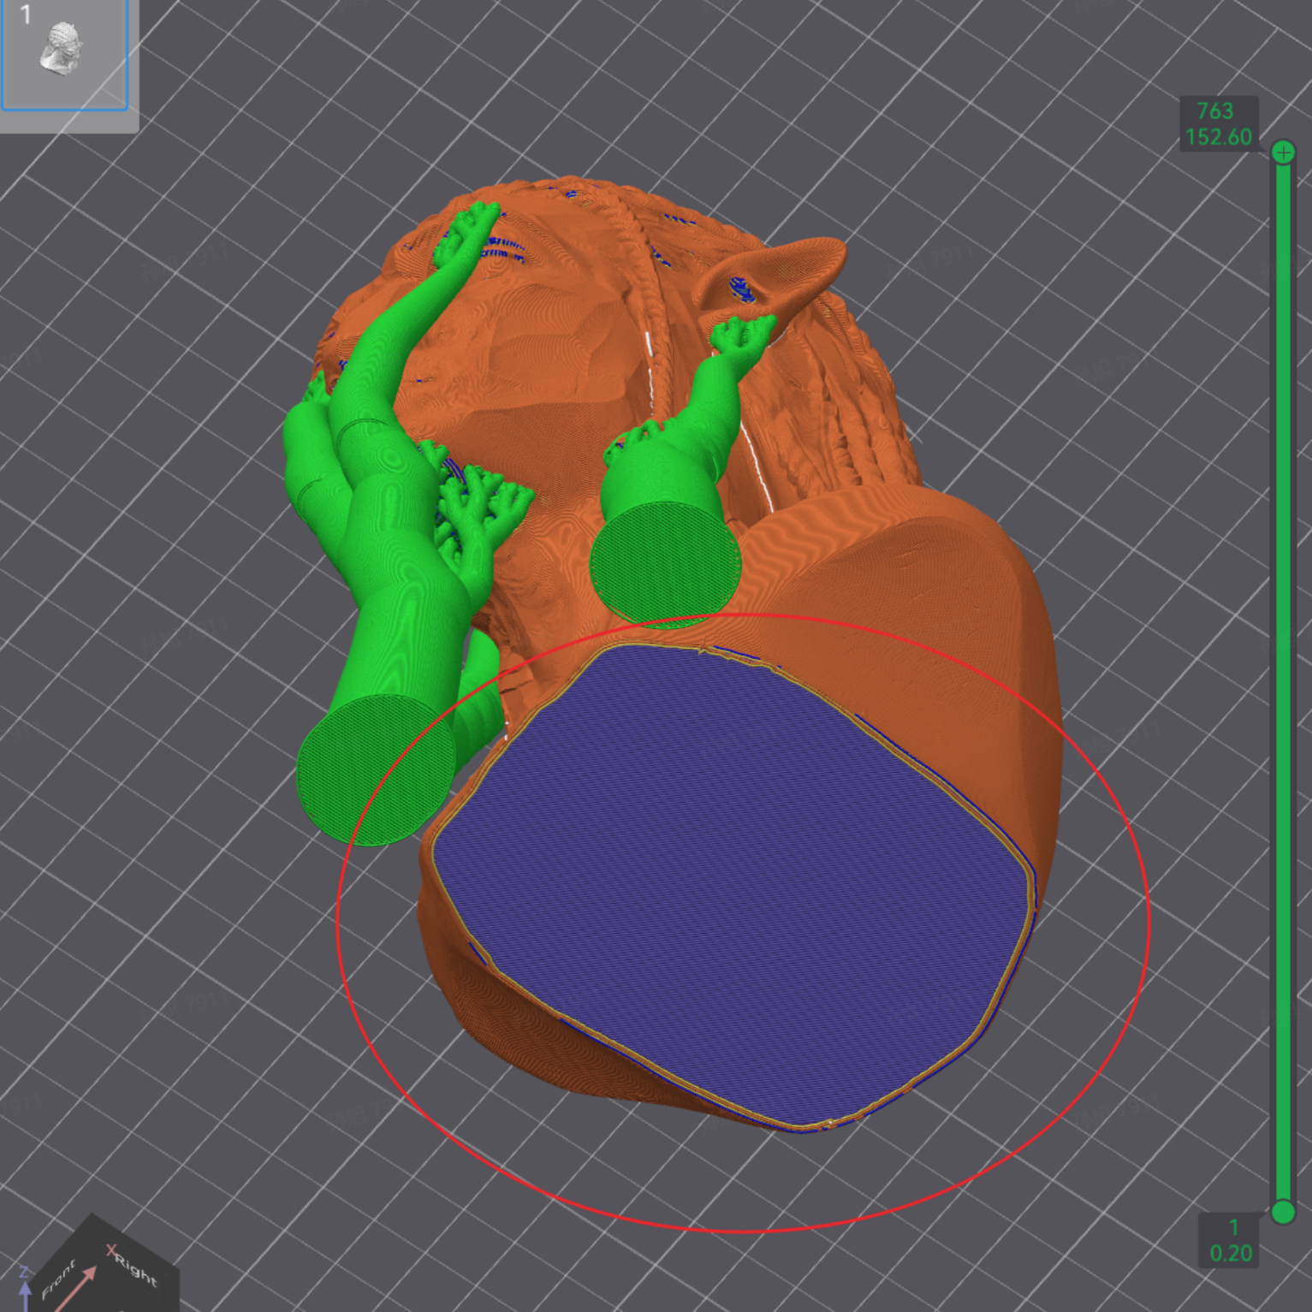
Task: Click the plate number 1 label in the thumbnail
Action: (x=26, y=15)
